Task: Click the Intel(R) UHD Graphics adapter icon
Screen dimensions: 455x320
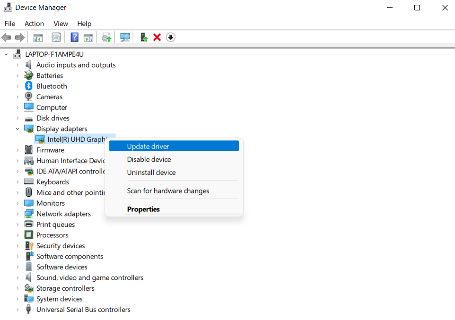Action: pos(40,139)
